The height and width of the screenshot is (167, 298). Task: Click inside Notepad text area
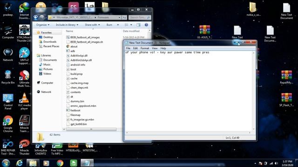(189, 91)
